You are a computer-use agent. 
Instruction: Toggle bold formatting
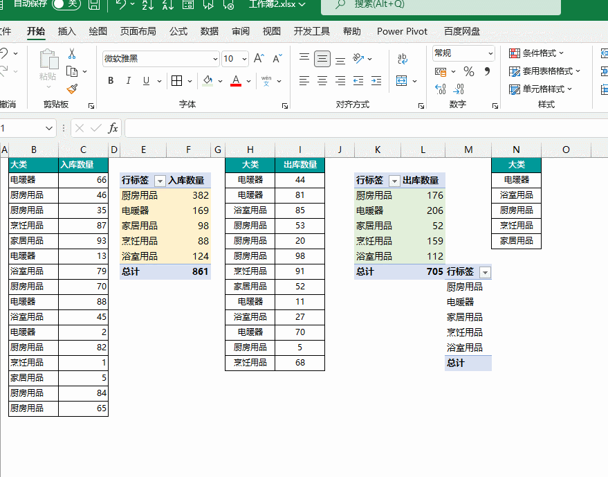[111, 81]
